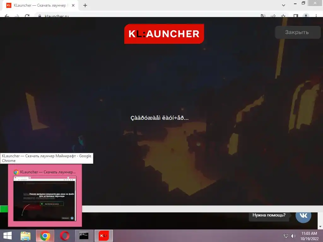The height and width of the screenshot is (242, 323).
Task: Reload the klauncher.ru page
Action: click(27, 16)
